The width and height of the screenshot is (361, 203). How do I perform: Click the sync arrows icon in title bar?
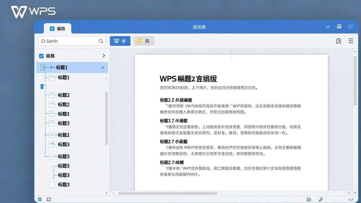339,27
